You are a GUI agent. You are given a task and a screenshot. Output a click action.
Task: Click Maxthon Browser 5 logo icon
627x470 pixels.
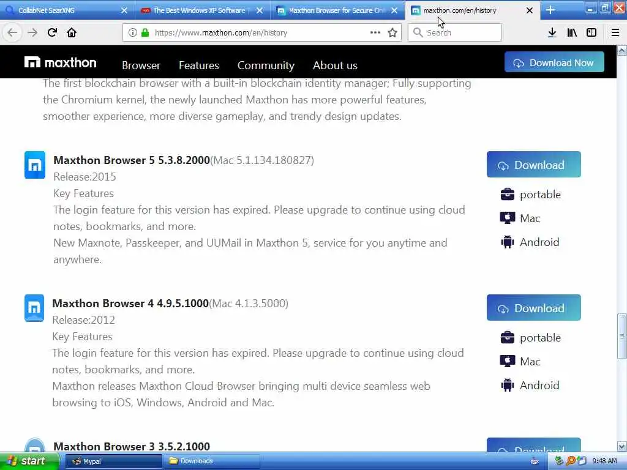35,165
